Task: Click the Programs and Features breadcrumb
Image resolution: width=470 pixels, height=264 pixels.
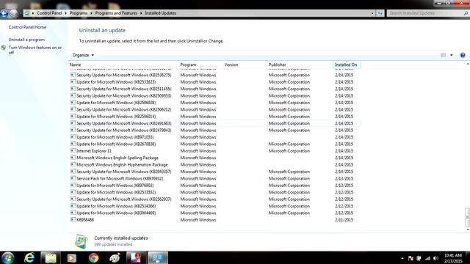Action: (116, 13)
